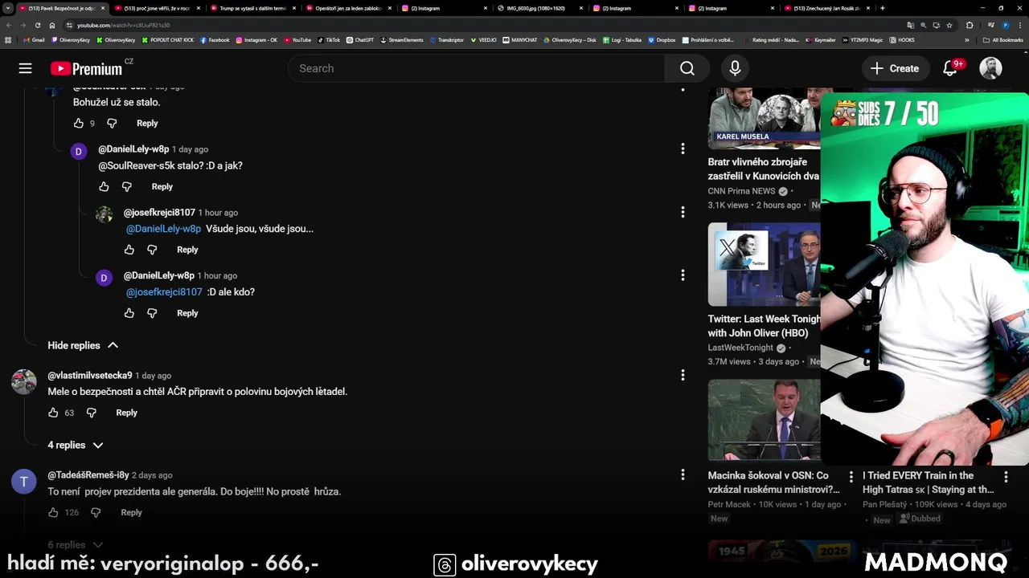Dislike vlastimilvsetecka9's comment

[x=91, y=413]
